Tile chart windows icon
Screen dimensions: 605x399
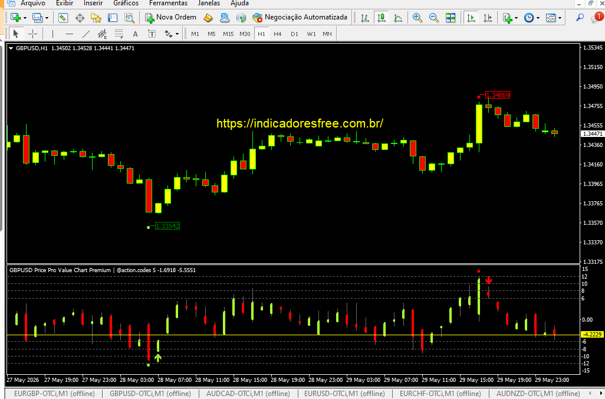pos(451,18)
